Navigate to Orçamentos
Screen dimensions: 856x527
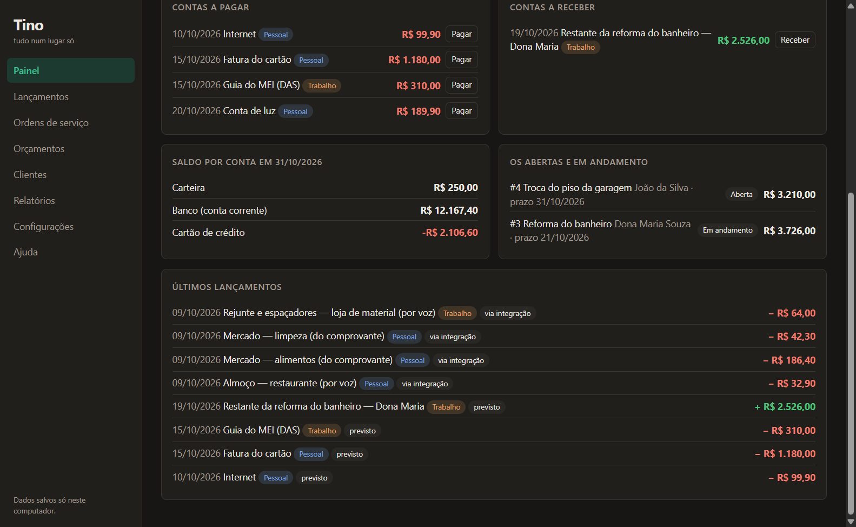coord(70,149)
